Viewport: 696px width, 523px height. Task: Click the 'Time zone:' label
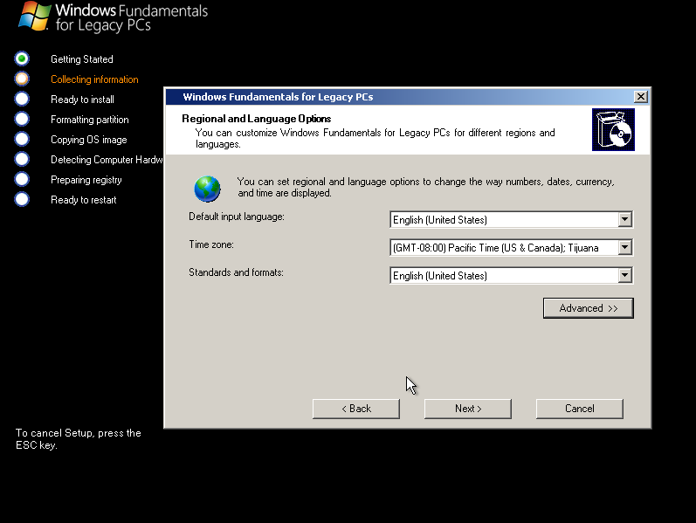pyautogui.click(x=211, y=244)
